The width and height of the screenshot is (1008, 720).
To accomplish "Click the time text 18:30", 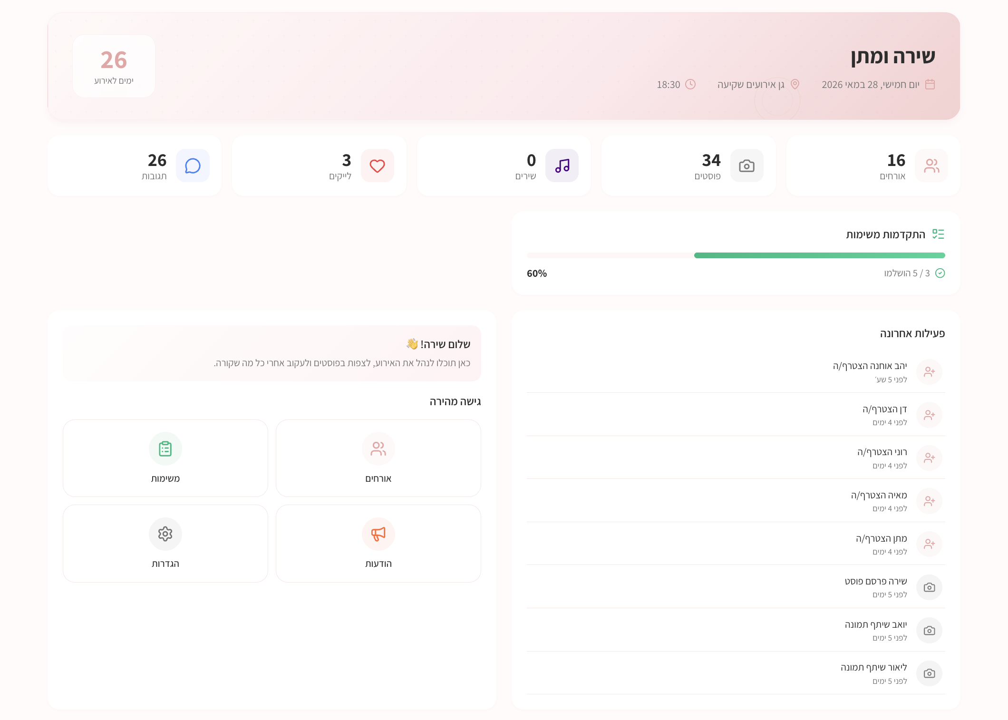I will tap(669, 85).
